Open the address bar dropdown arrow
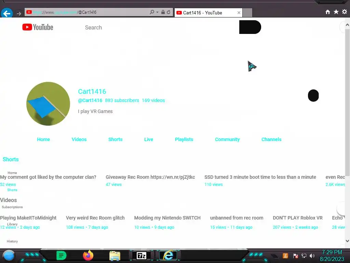This screenshot has width=350, height=263. [157, 12]
